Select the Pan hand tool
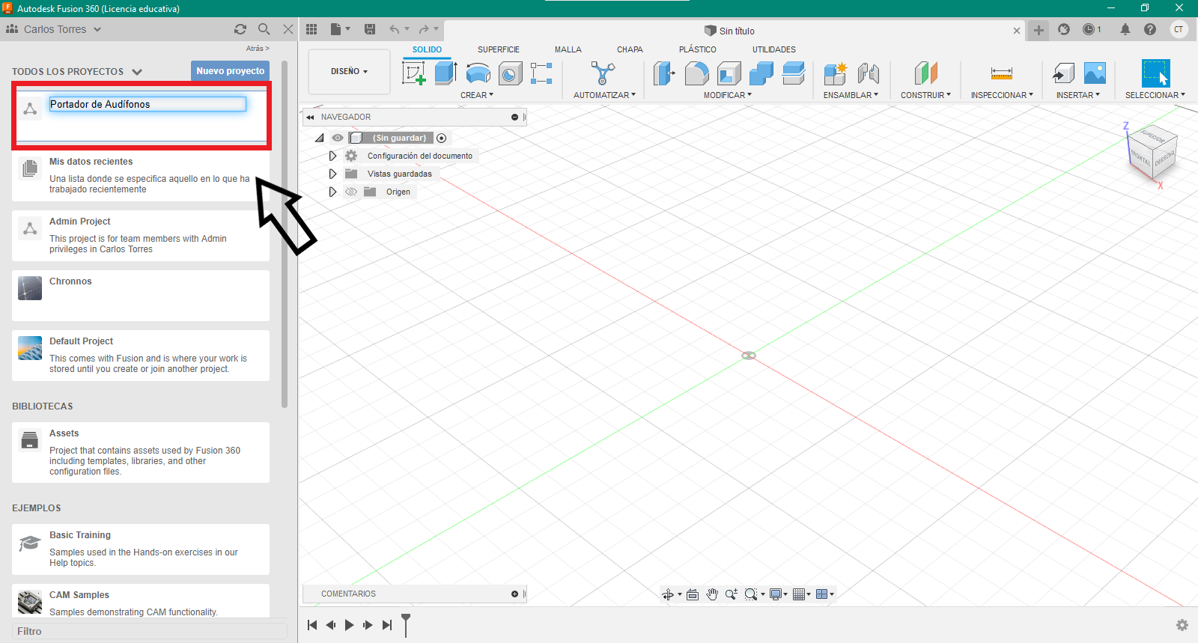 click(712, 594)
